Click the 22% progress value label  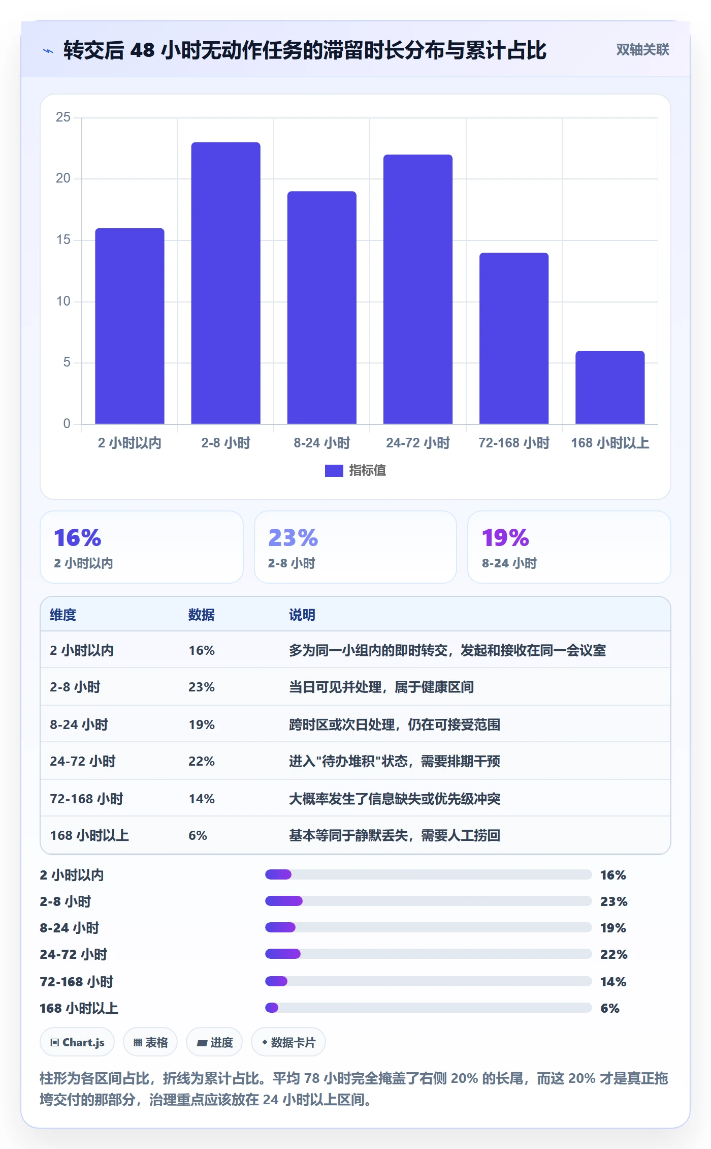[613, 954]
